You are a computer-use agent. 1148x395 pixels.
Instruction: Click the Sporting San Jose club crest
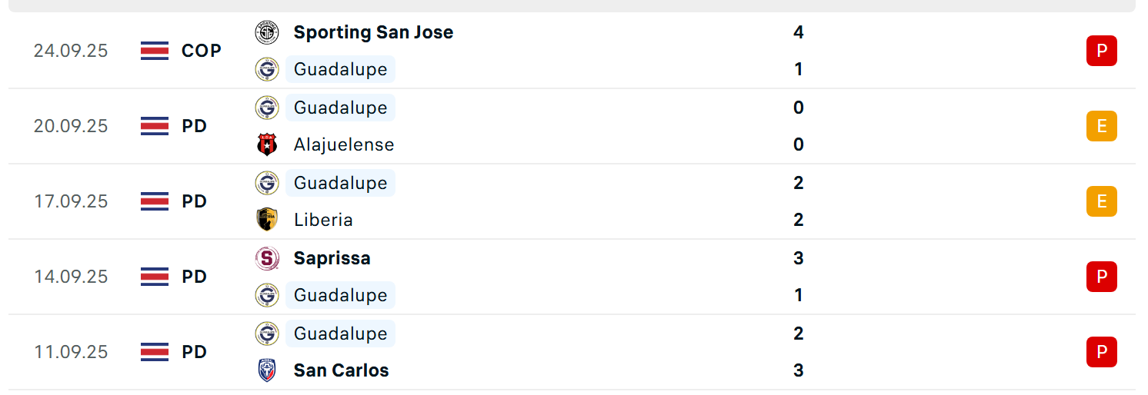coord(267,32)
